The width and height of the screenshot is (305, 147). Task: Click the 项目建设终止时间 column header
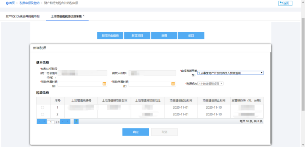[214, 101]
